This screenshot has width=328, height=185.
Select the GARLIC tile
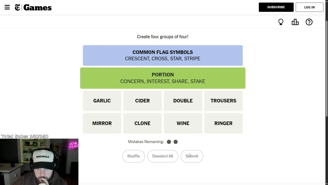tap(102, 101)
